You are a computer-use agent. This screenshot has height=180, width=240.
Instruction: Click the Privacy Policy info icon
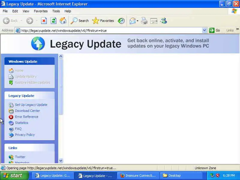pyautogui.click(x=11, y=135)
